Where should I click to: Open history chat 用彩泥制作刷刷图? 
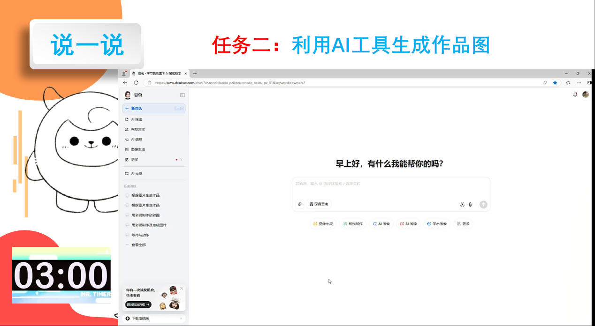tap(145, 215)
